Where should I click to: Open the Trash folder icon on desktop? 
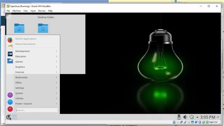pos(43,28)
